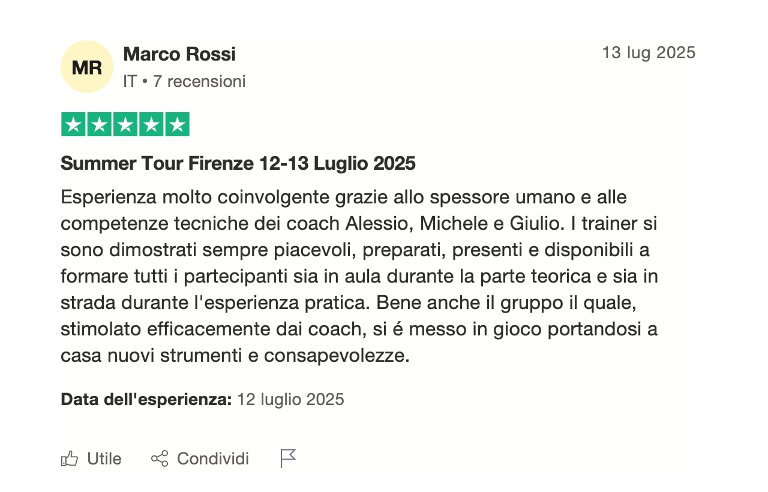Click the fifth green rating star
Screen dimensions: 768x492
(177, 124)
